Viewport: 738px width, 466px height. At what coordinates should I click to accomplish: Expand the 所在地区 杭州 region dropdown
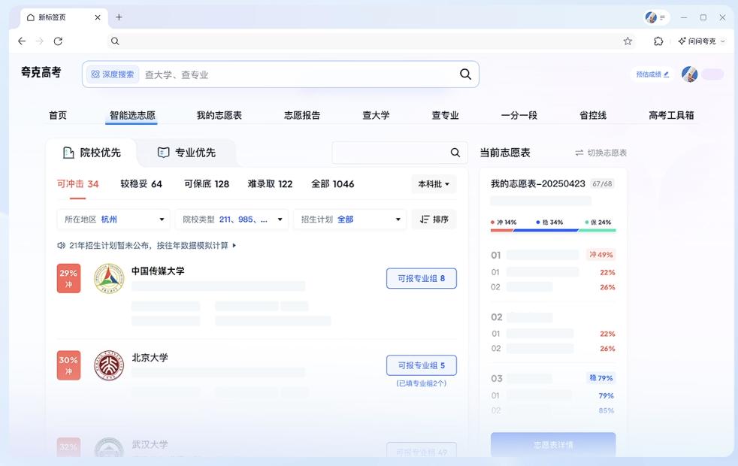click(x=113, y=219)
